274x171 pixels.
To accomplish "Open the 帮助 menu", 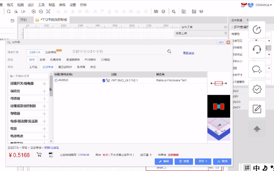I will [x=83, y=5].
